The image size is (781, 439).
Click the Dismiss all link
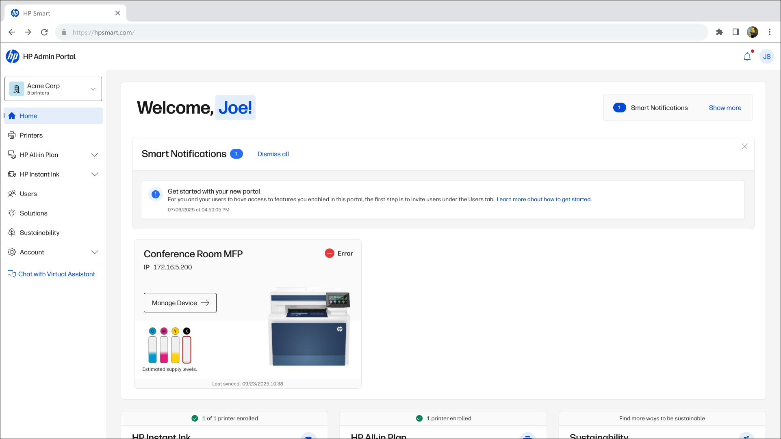point(273,154)
